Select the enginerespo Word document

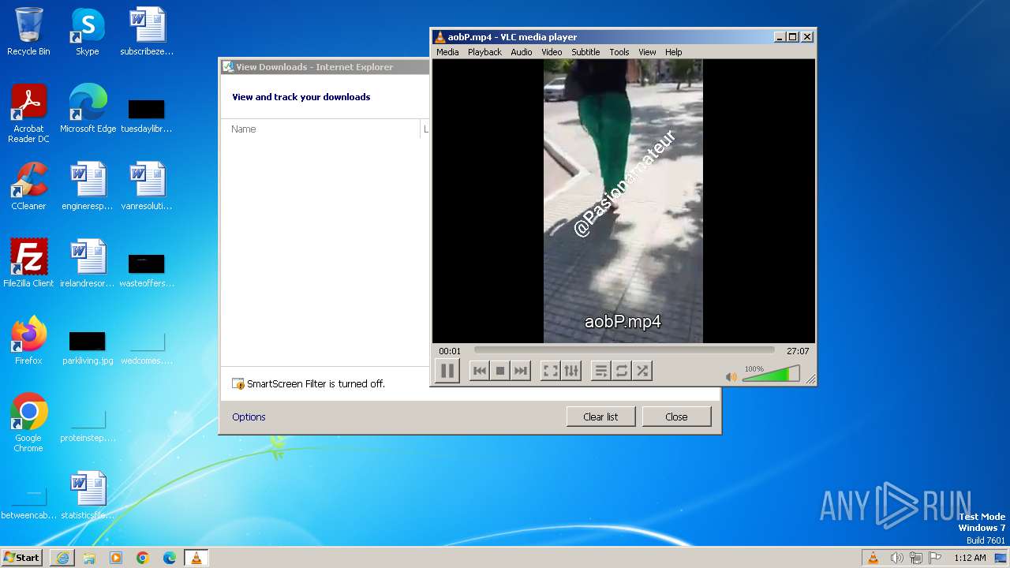pyautogui.click(x=88, y=186)
